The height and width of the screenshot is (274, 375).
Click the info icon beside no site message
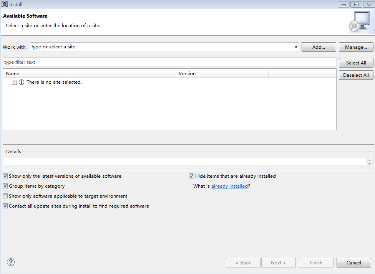coord(22,82)
